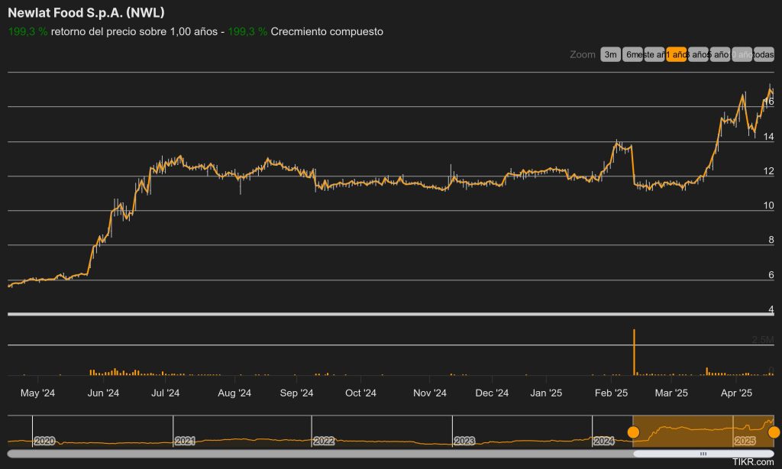Click the scrollbar thumb grip
This screenshot has height=469, width=782.
[703, 454]
